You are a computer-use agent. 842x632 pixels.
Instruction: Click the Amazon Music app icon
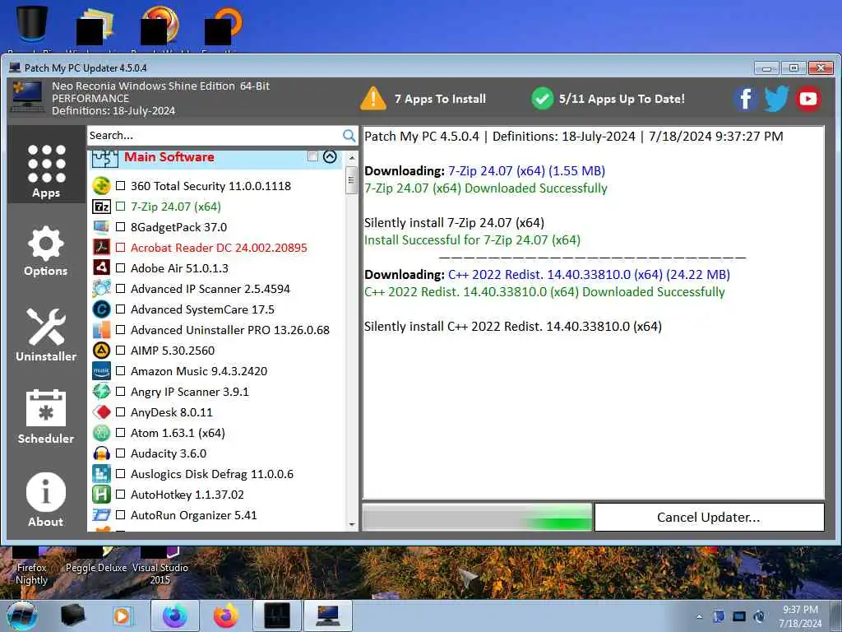pyautogui.click(x=101, y=371)
